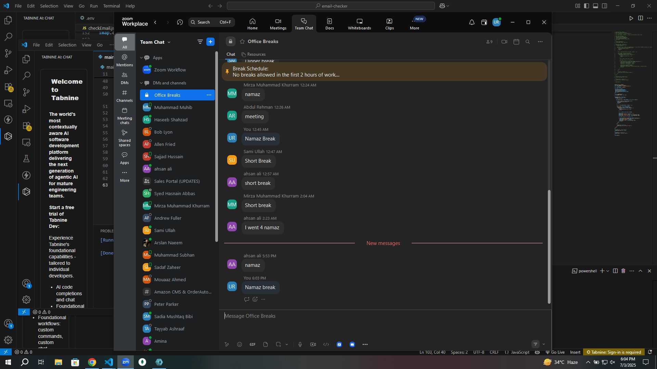Image resolution: width=657 pixels, height=369 pixels.
Task: Open more message toolbar options
Action: (x=365, y=344)
